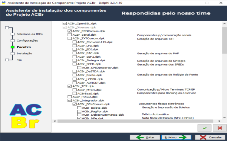Check ACBr_SPEDImportar.dpk box
Image resolution: width=227 pixels, height=141 pixels.
coord(79,68)
